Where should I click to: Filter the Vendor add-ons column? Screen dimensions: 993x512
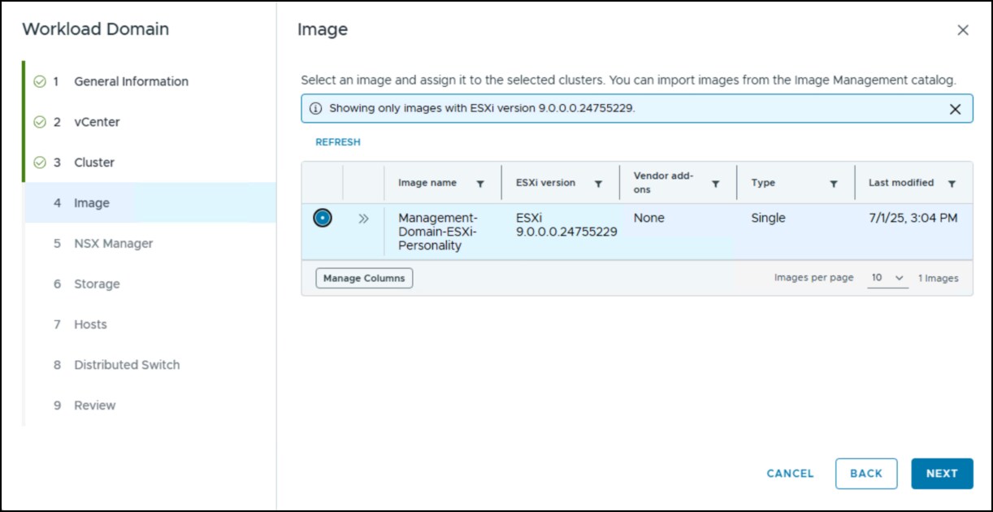click(x=716, y=184)
